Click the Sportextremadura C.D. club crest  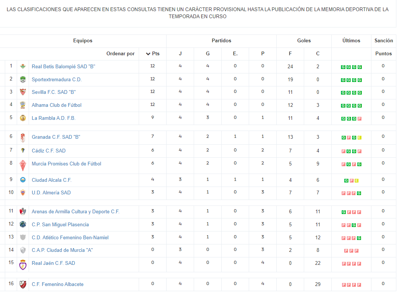coord(23,79)
